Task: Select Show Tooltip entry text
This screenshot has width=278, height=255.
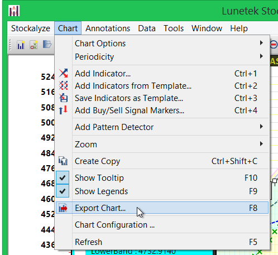Action: click(x=99, y=178)
